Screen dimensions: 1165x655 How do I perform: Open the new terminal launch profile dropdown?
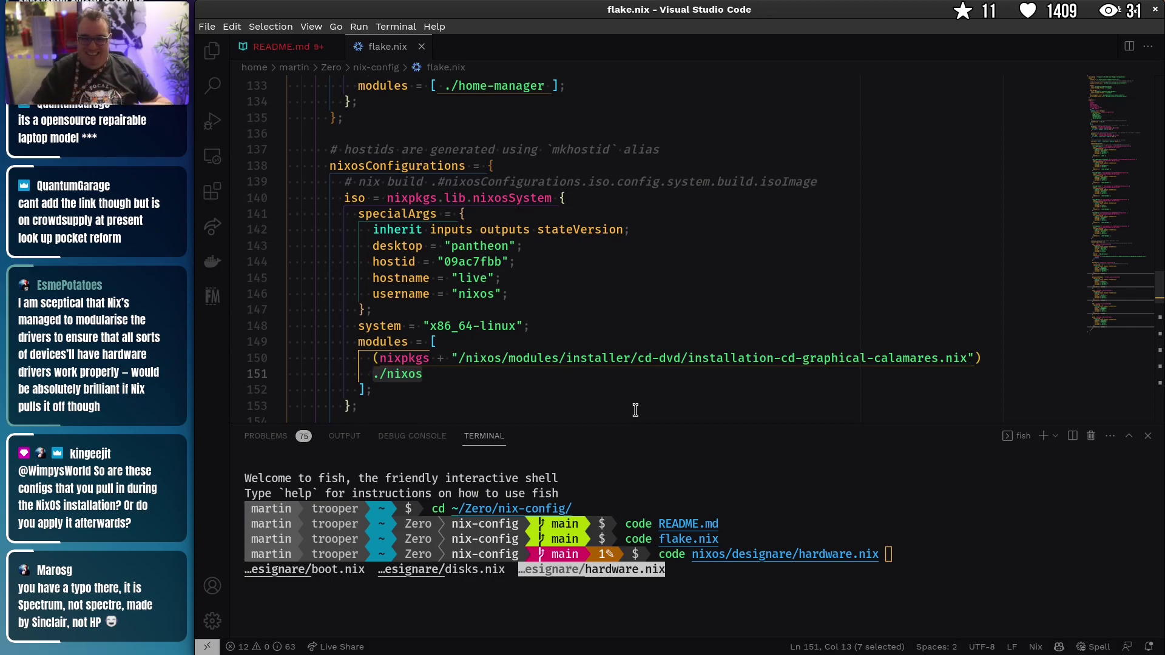point(1056,435)
